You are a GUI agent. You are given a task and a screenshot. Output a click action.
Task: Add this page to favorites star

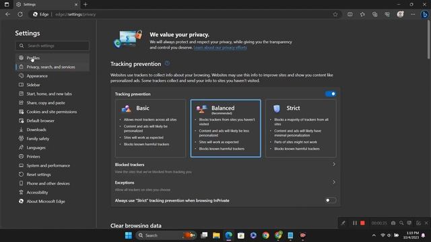pyautogui.click(x=335, y=14)
